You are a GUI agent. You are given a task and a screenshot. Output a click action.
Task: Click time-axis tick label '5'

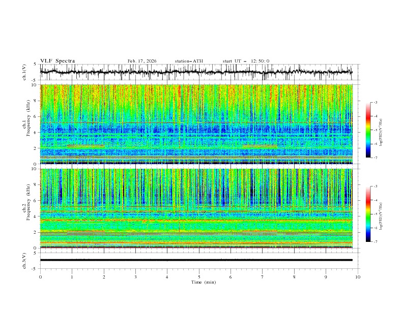[199, 277]
